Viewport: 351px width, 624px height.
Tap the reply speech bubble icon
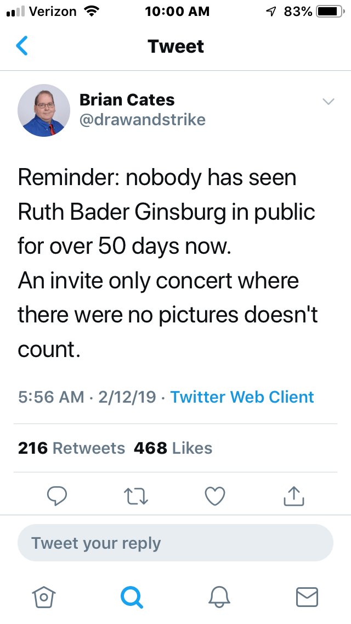pos(56,496)
